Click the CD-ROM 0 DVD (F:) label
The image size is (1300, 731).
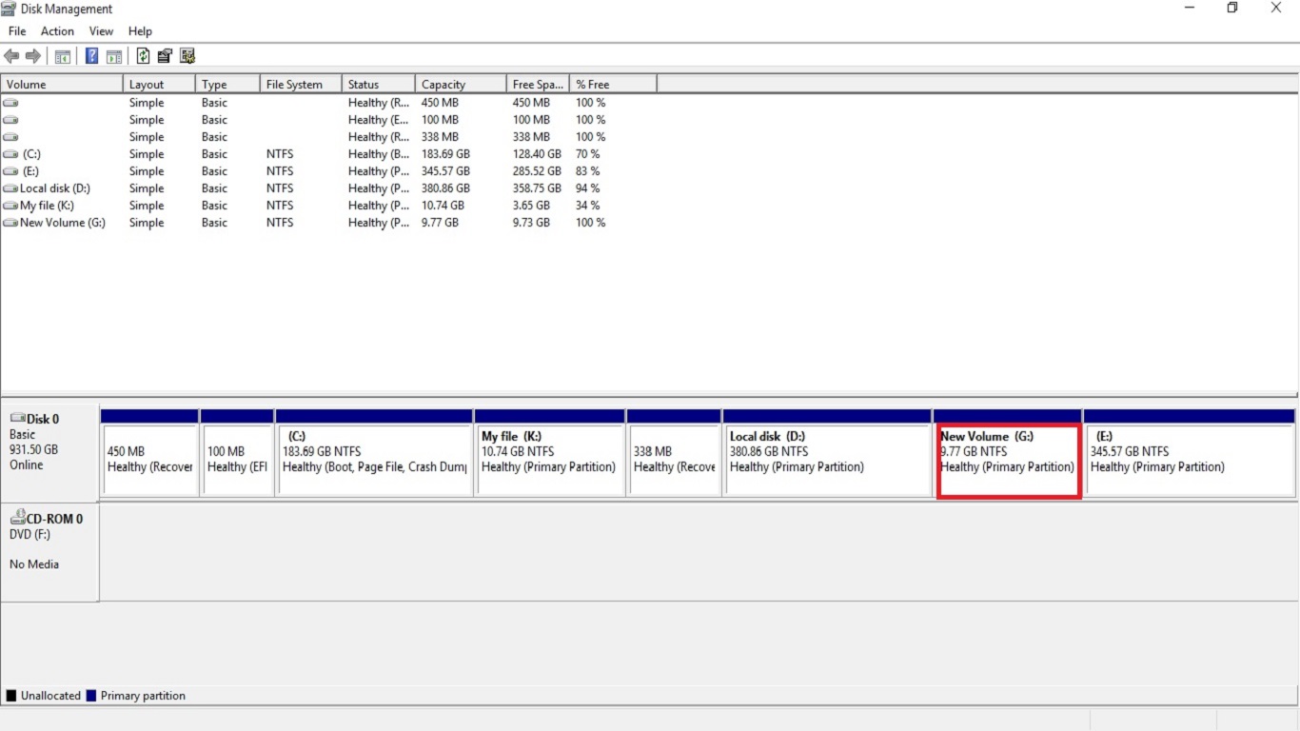coord(49,552)
